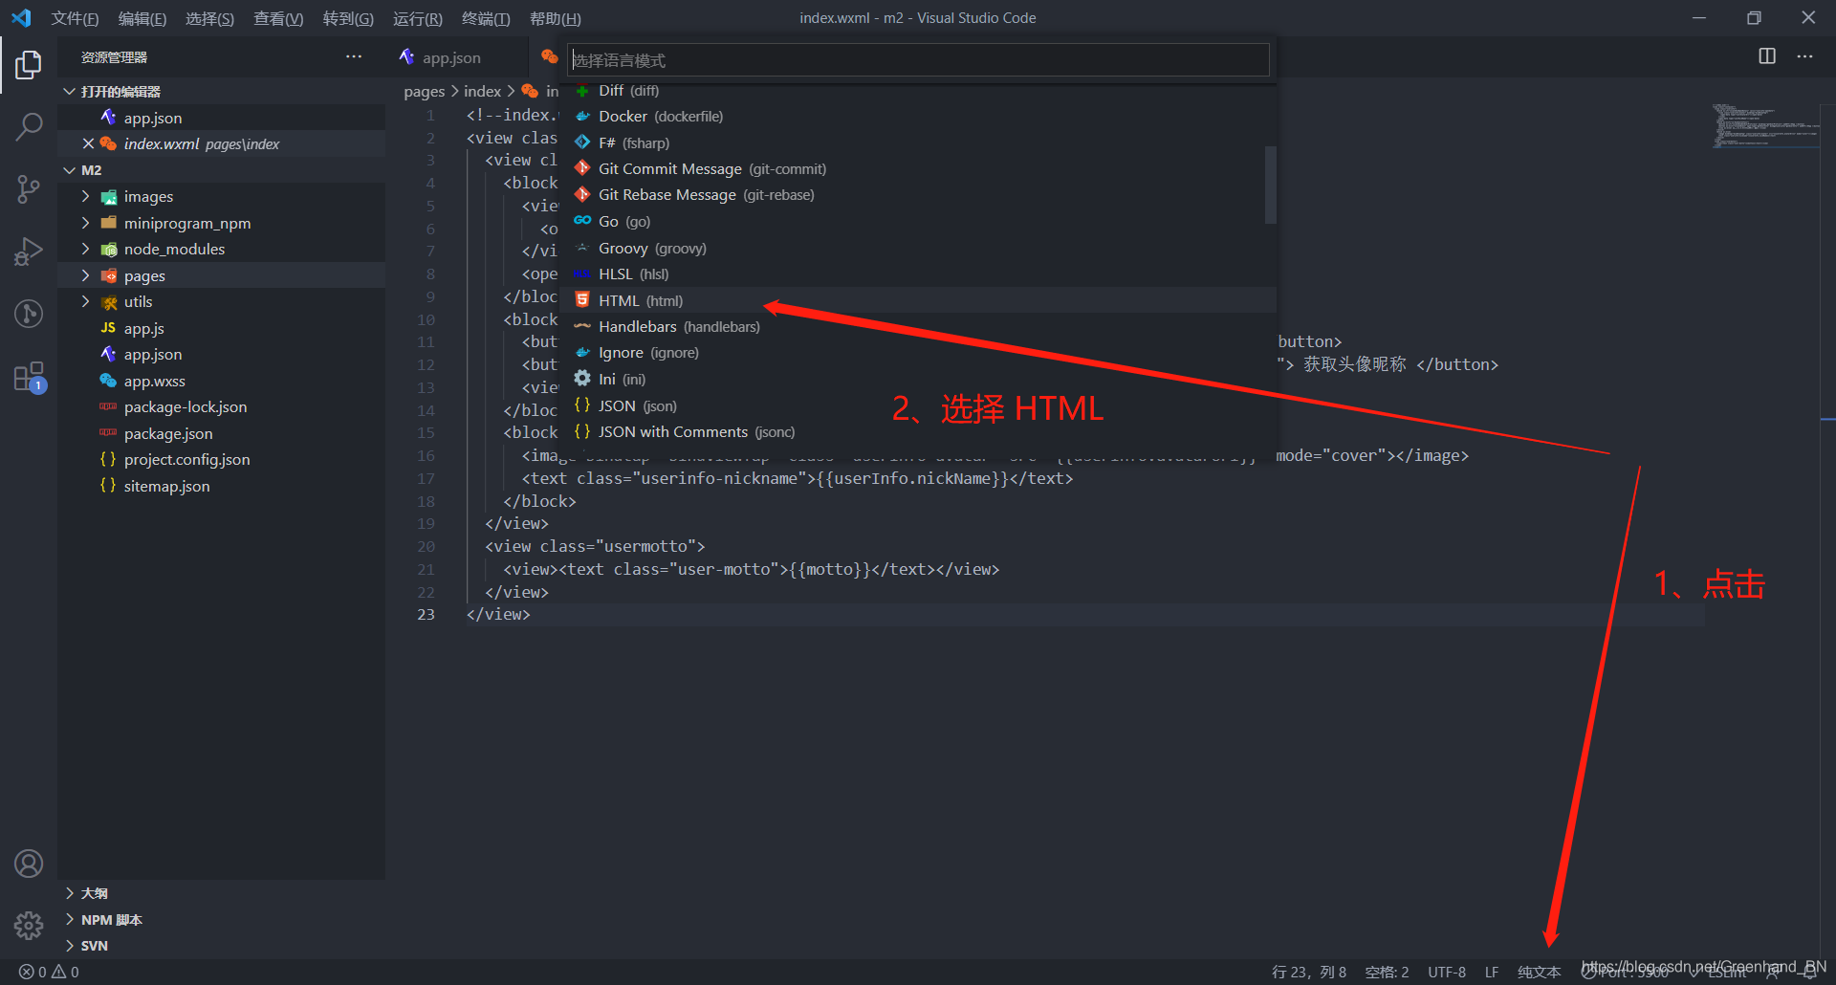Open the timeline icon in activity bar
The height and width of the screenshot is (985, 1836).
[29, 314]
